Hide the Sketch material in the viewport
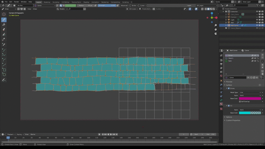Image resolution: width=265 pixels, height=149 pixels. pyautogui.click(x=255, y=58)
